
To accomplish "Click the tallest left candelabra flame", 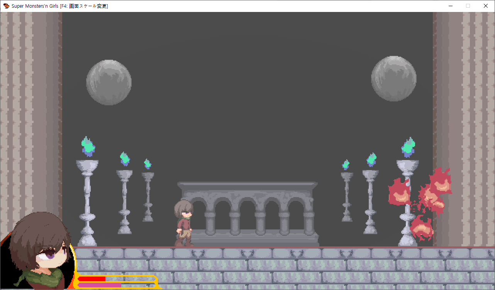I will (88, 147).
